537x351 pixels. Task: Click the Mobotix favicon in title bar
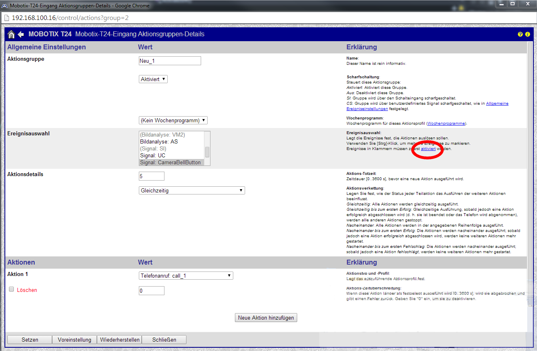[4, 6]
